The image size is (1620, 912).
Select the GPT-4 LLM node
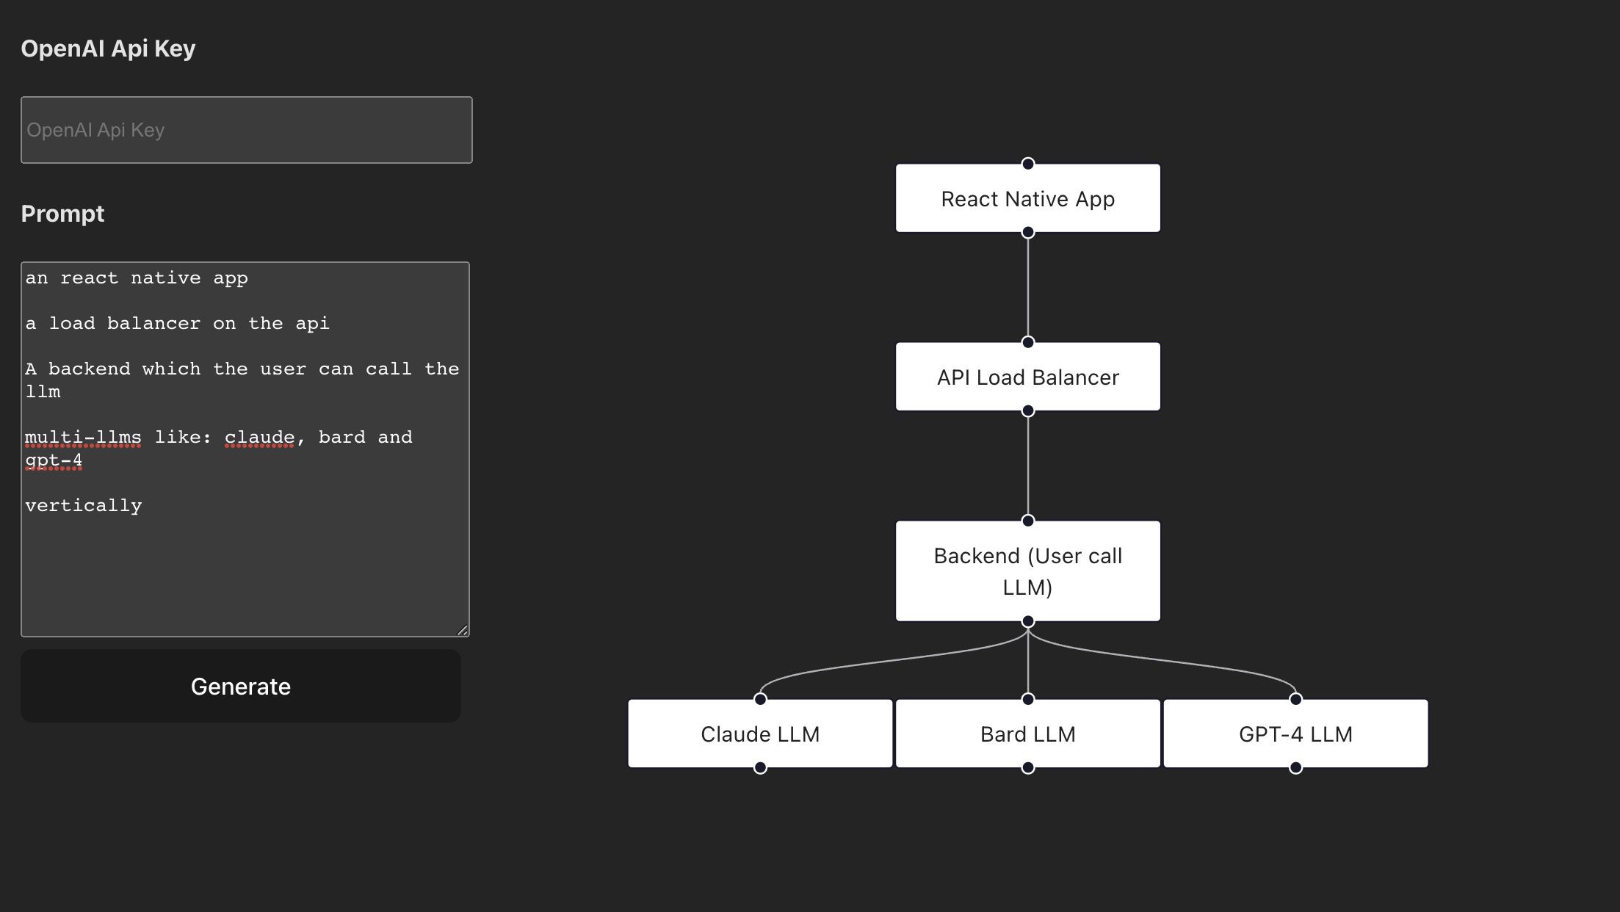click(1295, 734)
